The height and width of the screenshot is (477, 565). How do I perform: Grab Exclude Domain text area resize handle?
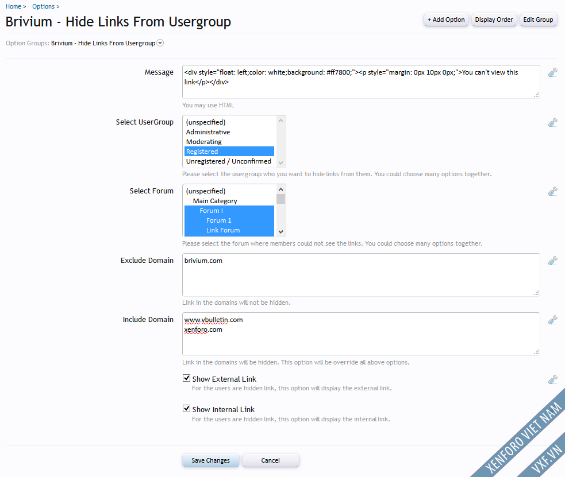click(x=536, y=293)
